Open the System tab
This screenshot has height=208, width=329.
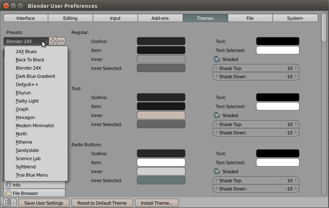pyautogui.click(x=295, y=18)
